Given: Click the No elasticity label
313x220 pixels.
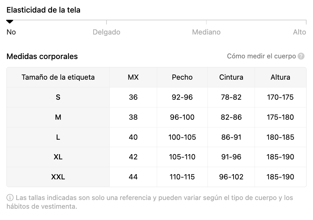Looking at the screenshot, I should [x=11, y=32].
